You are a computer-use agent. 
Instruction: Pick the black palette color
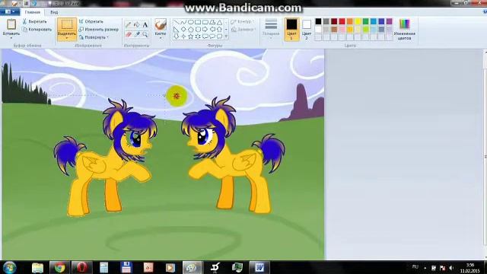318,21
